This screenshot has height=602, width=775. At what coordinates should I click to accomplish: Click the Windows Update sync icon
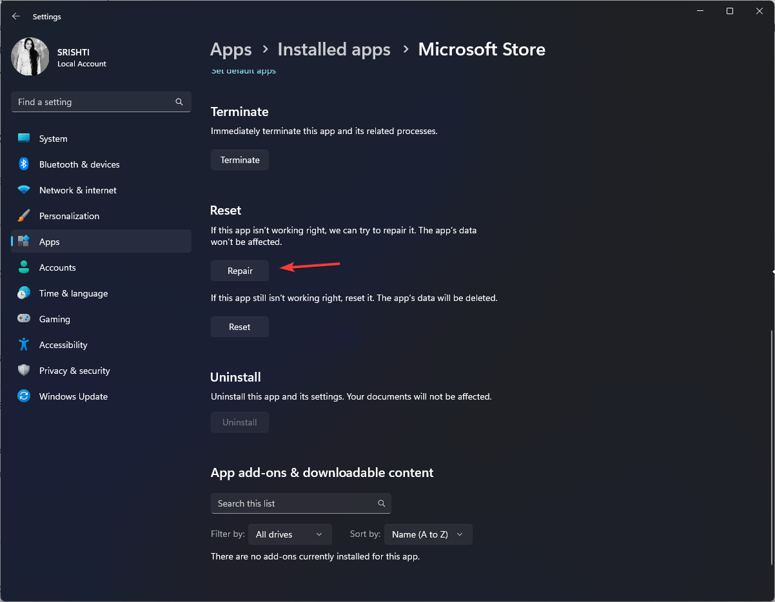24,396
